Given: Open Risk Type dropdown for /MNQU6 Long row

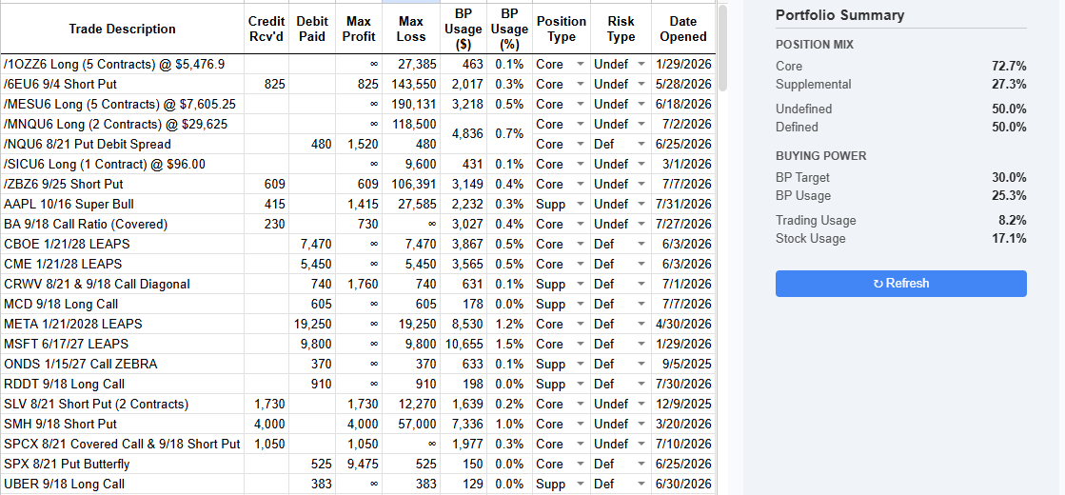Looking at the screenshot, I should tap(641, 125).
